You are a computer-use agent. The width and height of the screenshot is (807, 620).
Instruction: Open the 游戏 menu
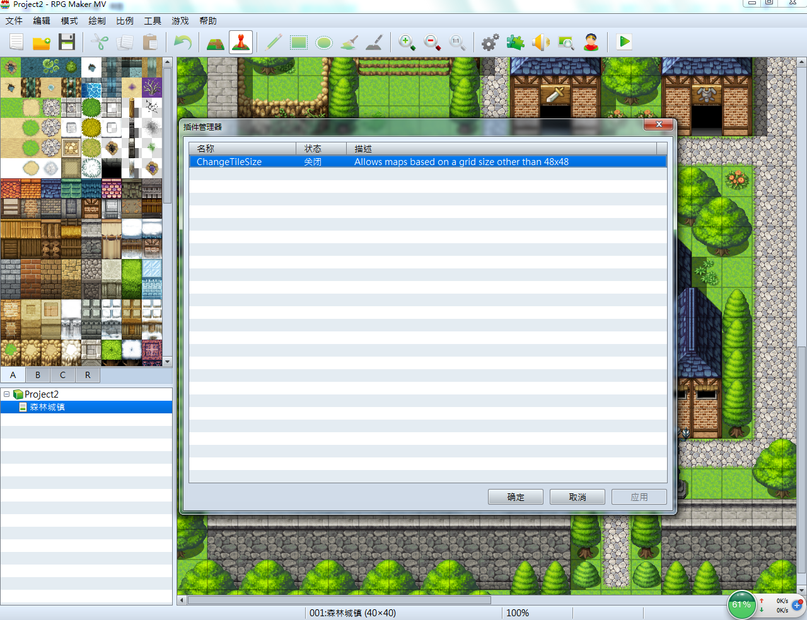(180, 21)
